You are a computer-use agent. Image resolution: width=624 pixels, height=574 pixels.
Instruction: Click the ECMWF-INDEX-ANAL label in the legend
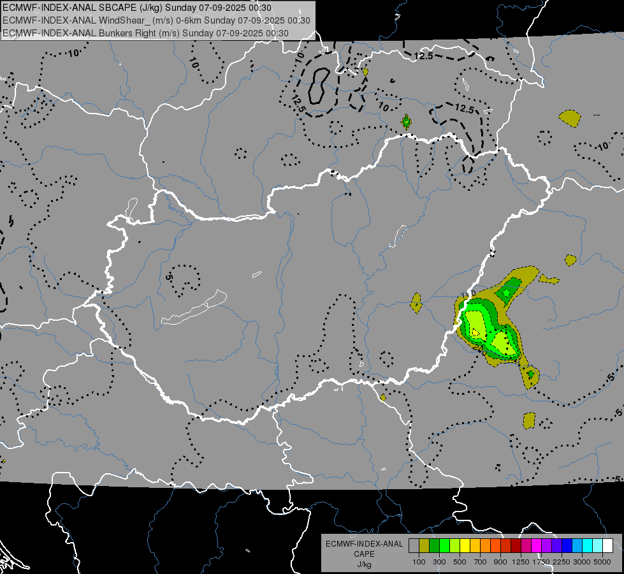click(x=364, y=544)
